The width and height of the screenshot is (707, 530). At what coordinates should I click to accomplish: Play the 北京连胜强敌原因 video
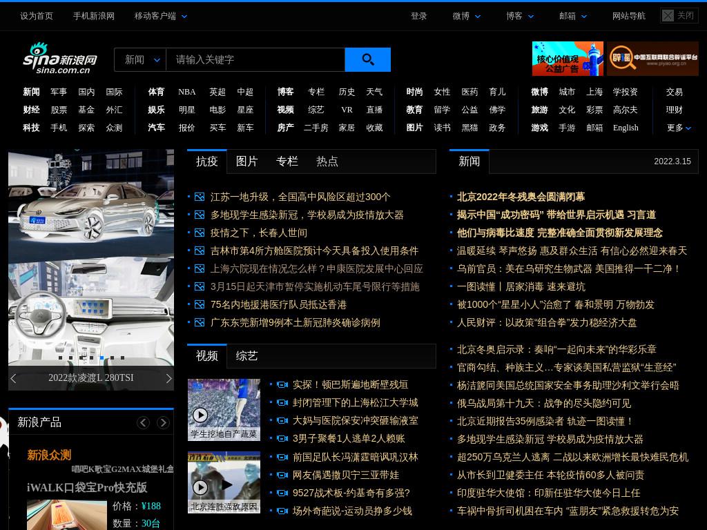coord(200,487)
